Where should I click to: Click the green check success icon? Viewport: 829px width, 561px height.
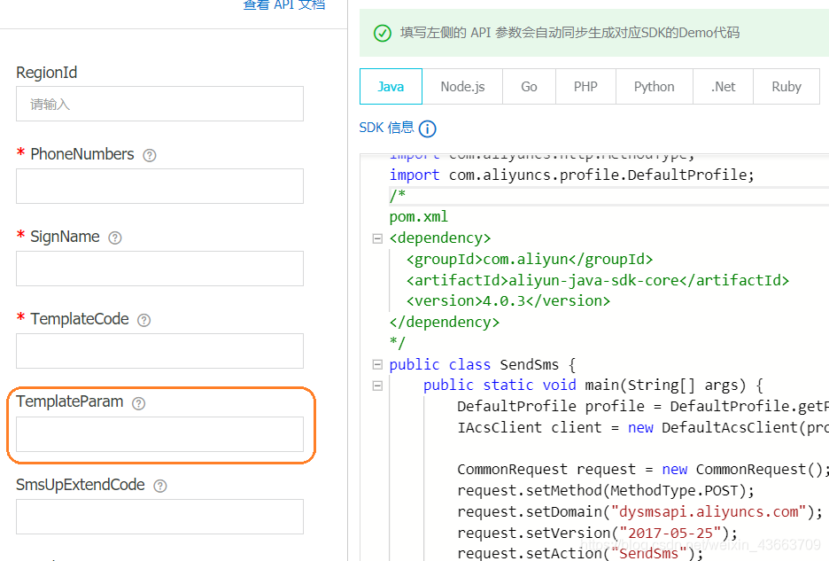(383, 34)
